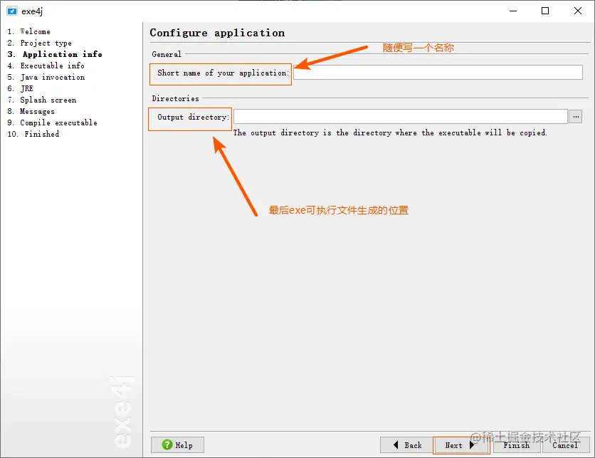The width and height of the screenshot is (595, 458).
Task: Maximize the exe4j window
Action: click(545, 11)
